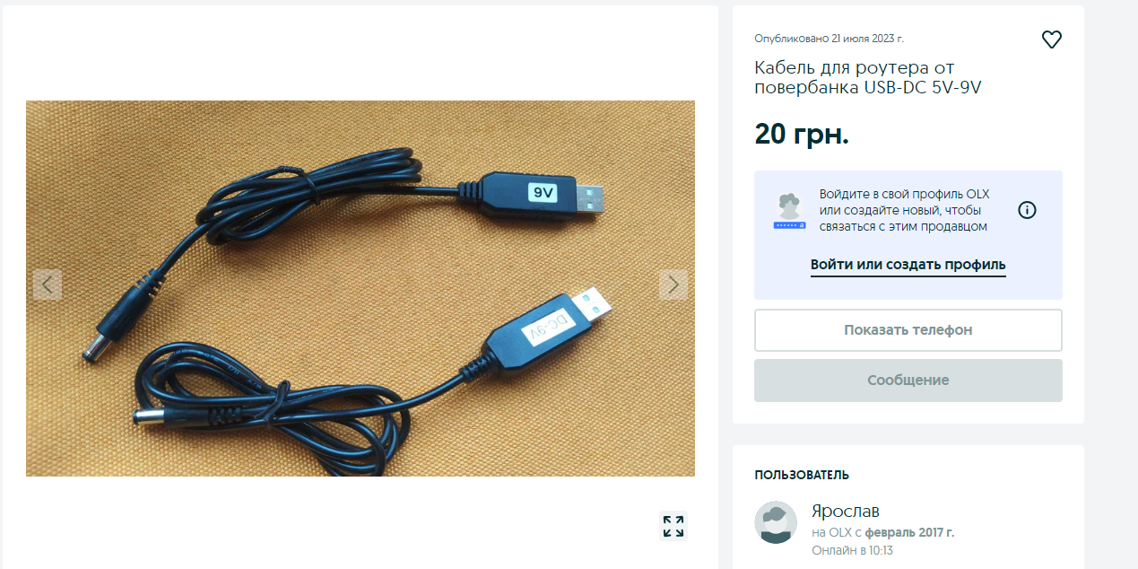
Task: Click the на OLX с февраль 2017 text
Action: (882, 532)
